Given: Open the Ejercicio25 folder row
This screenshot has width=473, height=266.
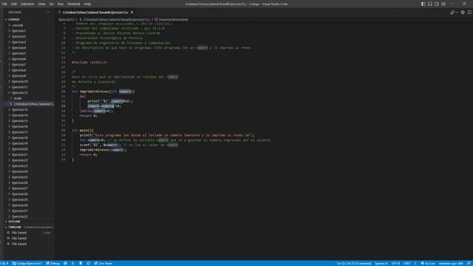Looking at the screenshot, I should (x=30, y=177).
